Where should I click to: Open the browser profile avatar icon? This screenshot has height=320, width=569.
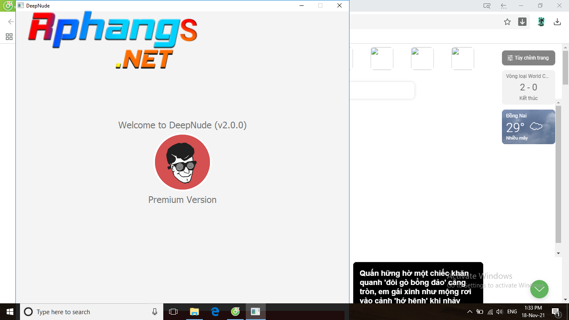coord(541,22)
